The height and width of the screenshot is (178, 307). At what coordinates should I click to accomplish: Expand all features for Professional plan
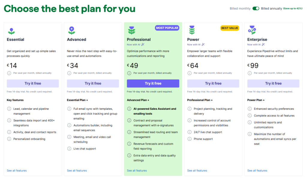click(137, 170)
